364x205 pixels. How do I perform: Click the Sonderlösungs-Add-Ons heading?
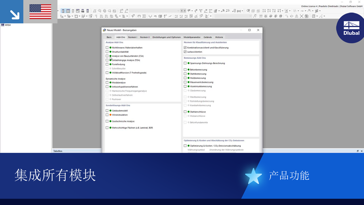tap(118, 105)
